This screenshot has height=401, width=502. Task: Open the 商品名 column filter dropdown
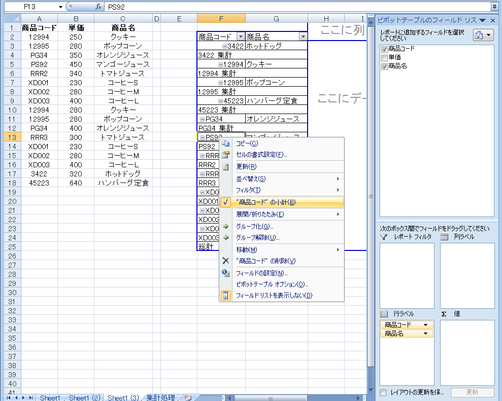tap(303, 37)
